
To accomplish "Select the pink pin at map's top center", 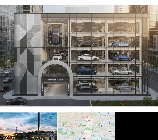I will (x=88, y=117).
